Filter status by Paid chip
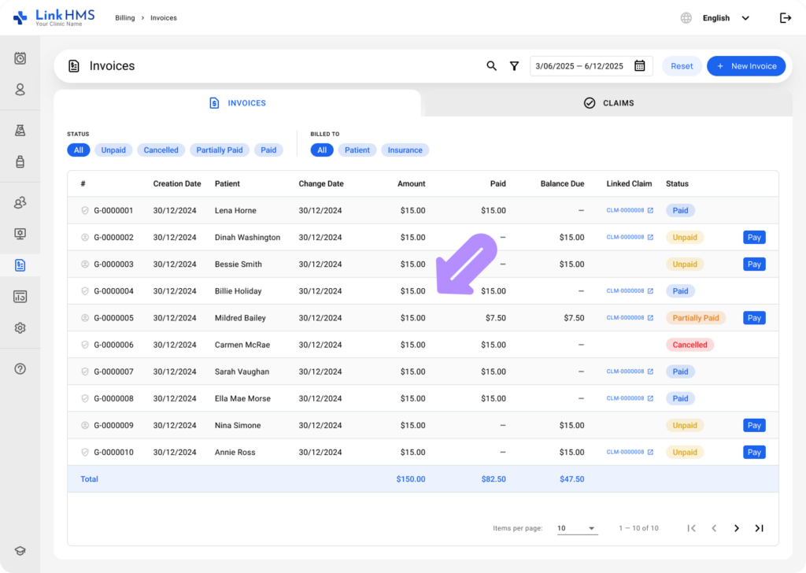806x573 pixels. pos(268,150)
